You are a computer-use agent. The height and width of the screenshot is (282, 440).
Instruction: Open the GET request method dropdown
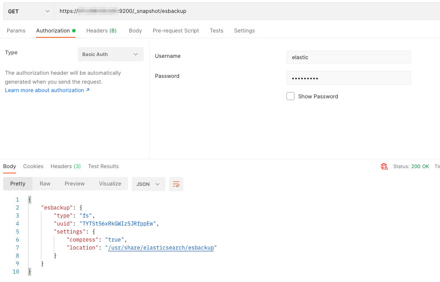[28, 10]
